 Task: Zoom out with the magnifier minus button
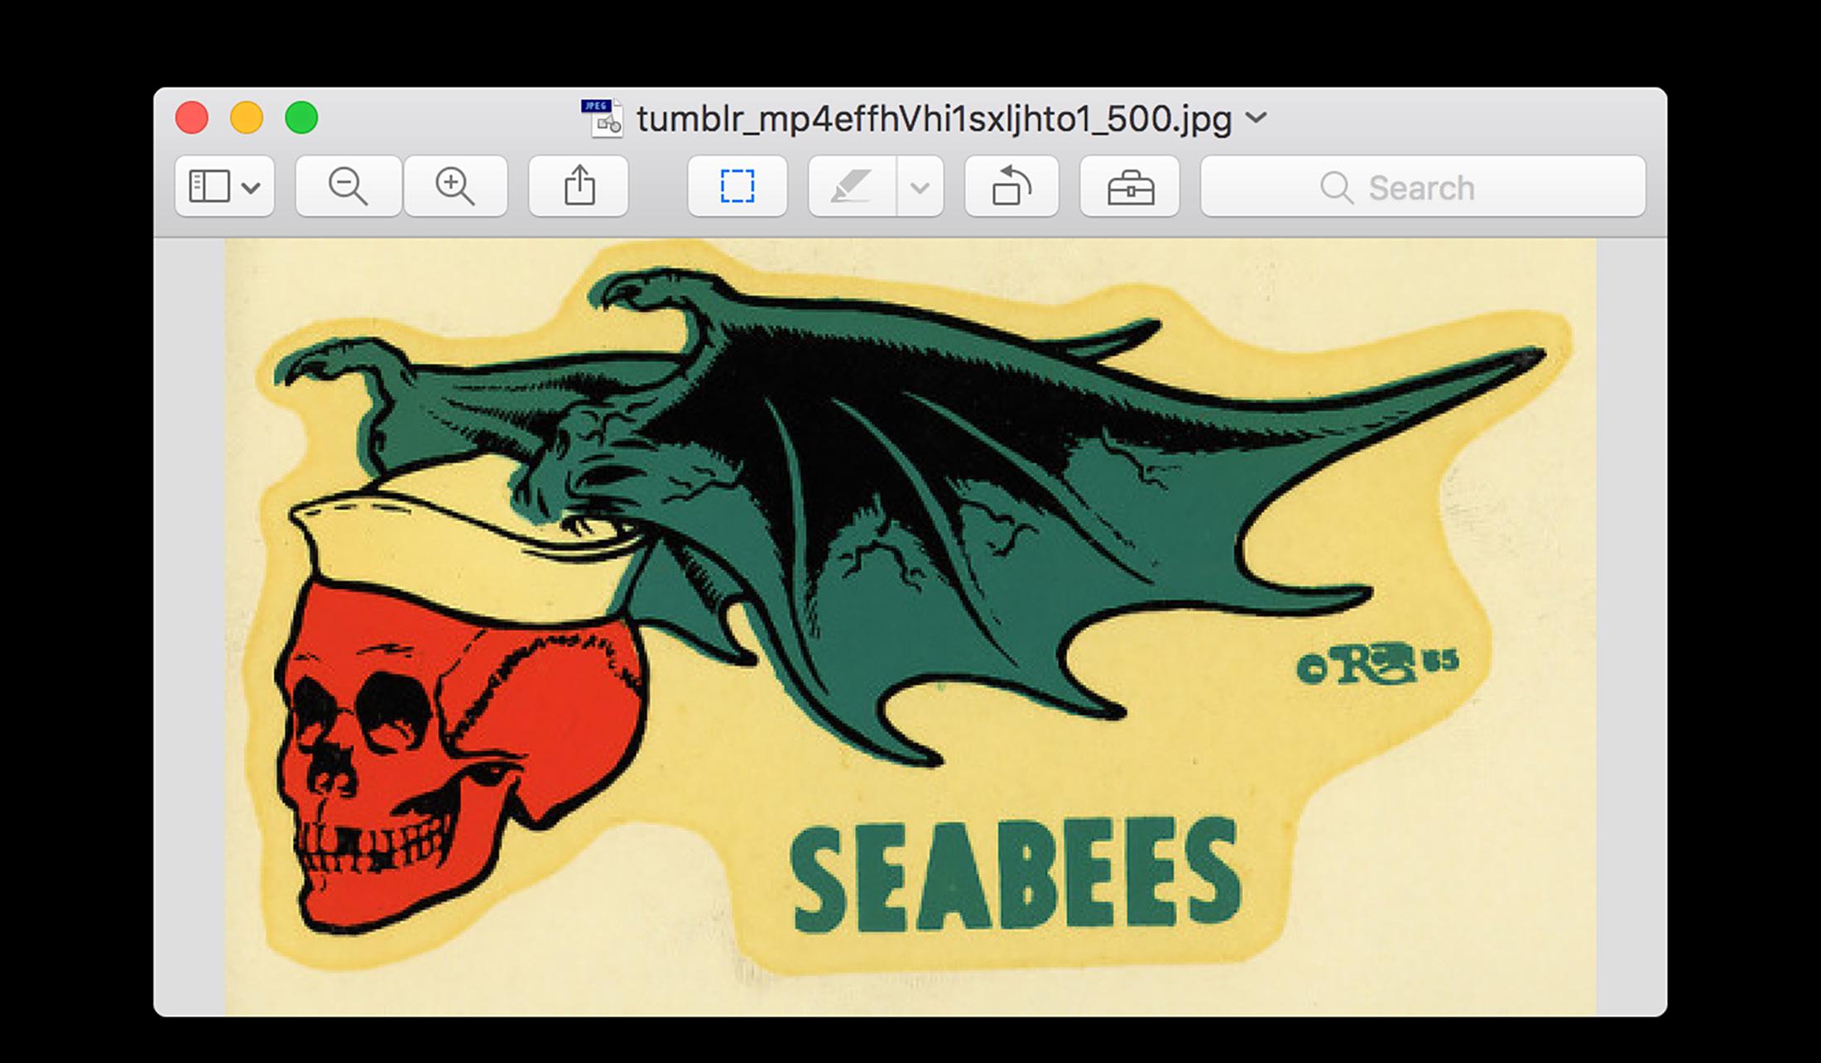(x=348, y=186)
